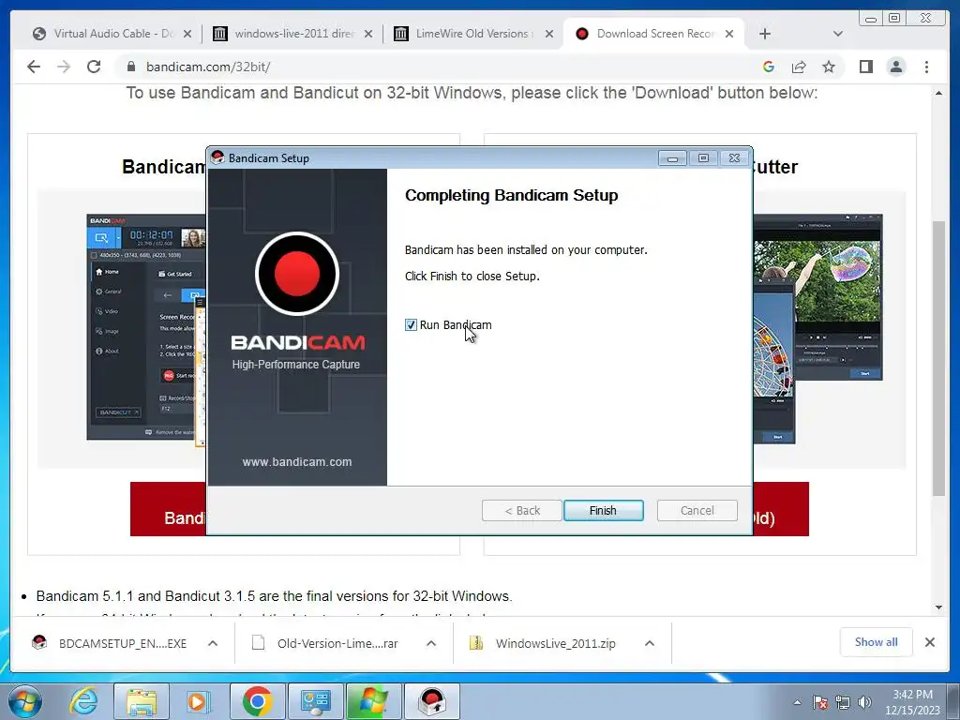Screen dimensions: 960x720
Task: Click the Bandicut screenshot thumbnail on page
Action: 817,327
